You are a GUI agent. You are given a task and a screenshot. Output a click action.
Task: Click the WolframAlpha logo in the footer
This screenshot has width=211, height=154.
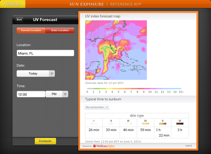click(x=104, y=146)
